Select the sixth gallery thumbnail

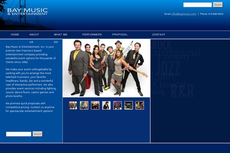(129, 105)
